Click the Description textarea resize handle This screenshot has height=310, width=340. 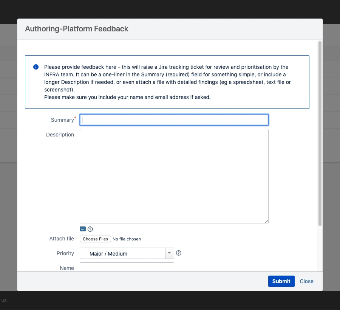click(x=266, y=221)
